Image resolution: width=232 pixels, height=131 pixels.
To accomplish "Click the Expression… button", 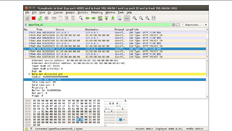I will pyautogui.click(x=193, y=25).
